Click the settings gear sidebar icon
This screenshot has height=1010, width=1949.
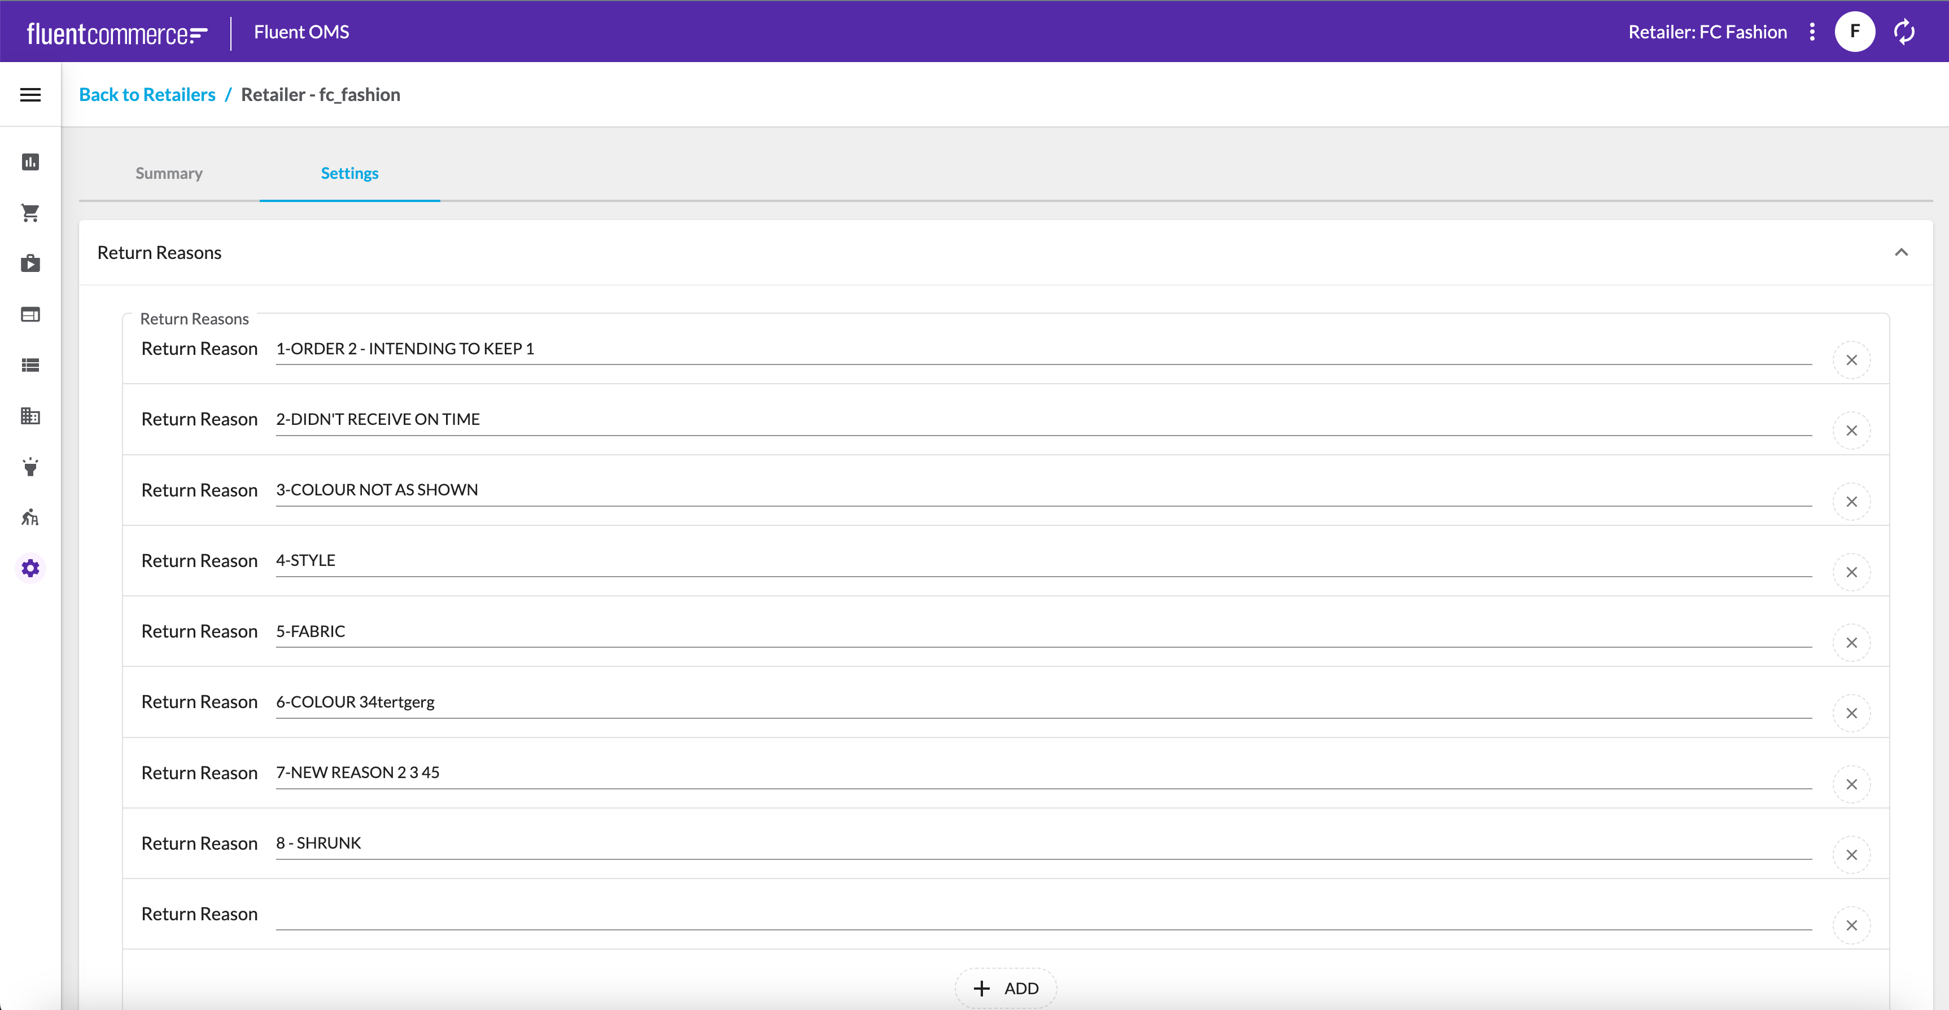click(x=30, y=569)
